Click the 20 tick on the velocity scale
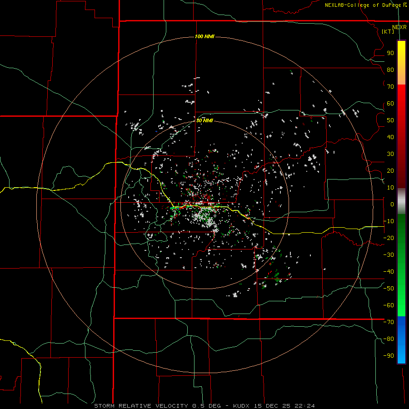This screenshot has width=409, height=409. [390, 170]
